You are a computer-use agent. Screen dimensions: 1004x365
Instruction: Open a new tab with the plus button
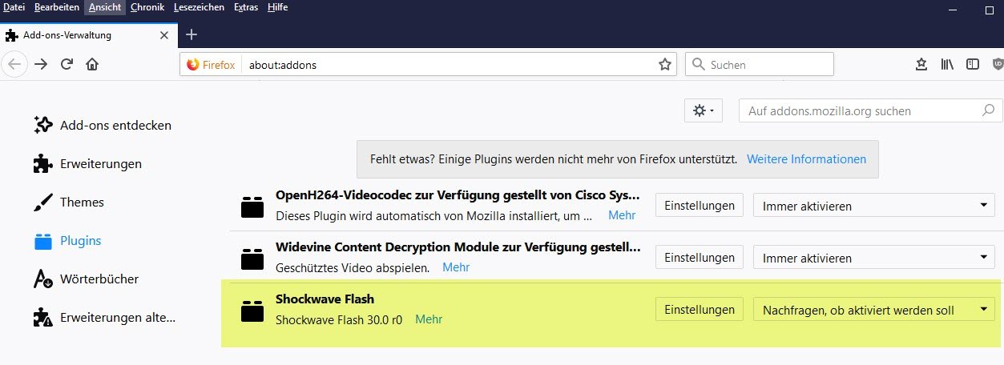coord(192,34)
